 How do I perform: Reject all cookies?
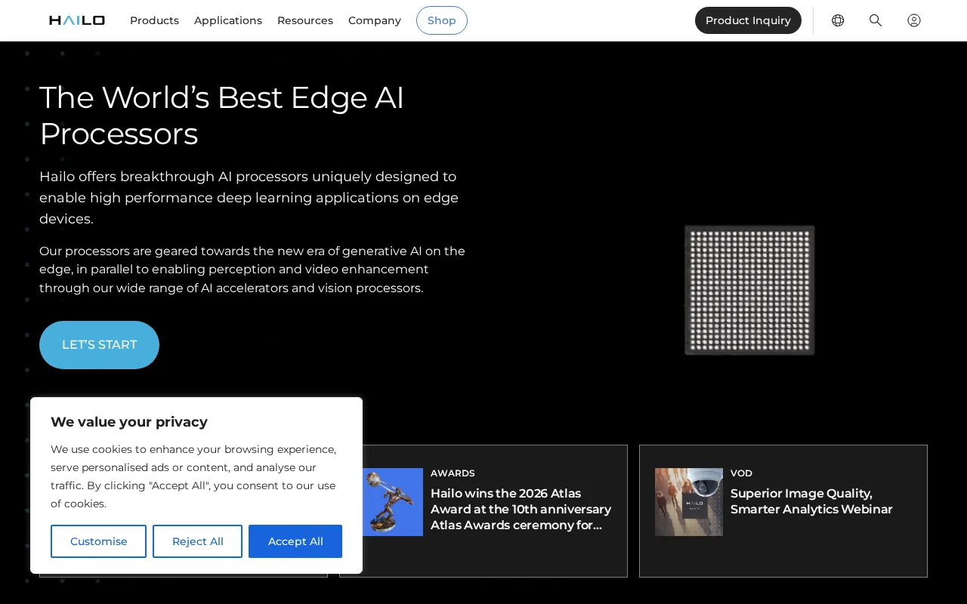pos(197,541)
